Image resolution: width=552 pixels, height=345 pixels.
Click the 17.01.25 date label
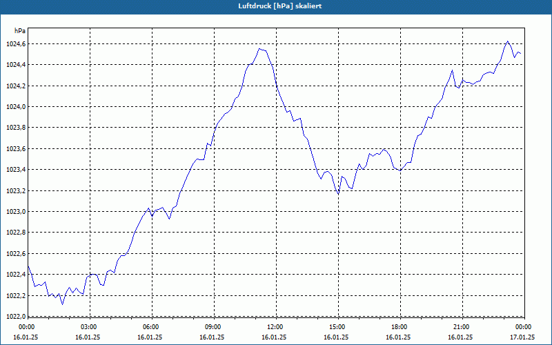[x=522, y=337]
